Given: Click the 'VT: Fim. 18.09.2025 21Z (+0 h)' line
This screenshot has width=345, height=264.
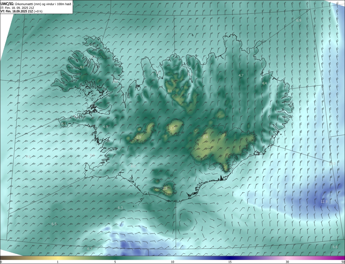Looking at the screenshot, I should point(22,11).
